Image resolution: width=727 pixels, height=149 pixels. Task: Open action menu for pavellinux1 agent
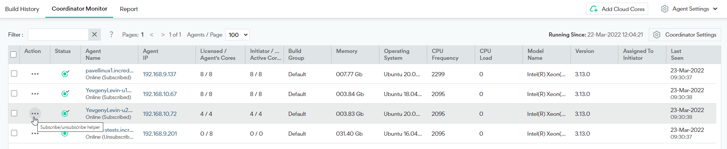(x=35, y=74)
